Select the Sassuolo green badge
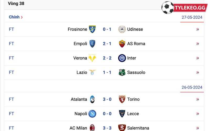210x131 pixels. (122, 73)
